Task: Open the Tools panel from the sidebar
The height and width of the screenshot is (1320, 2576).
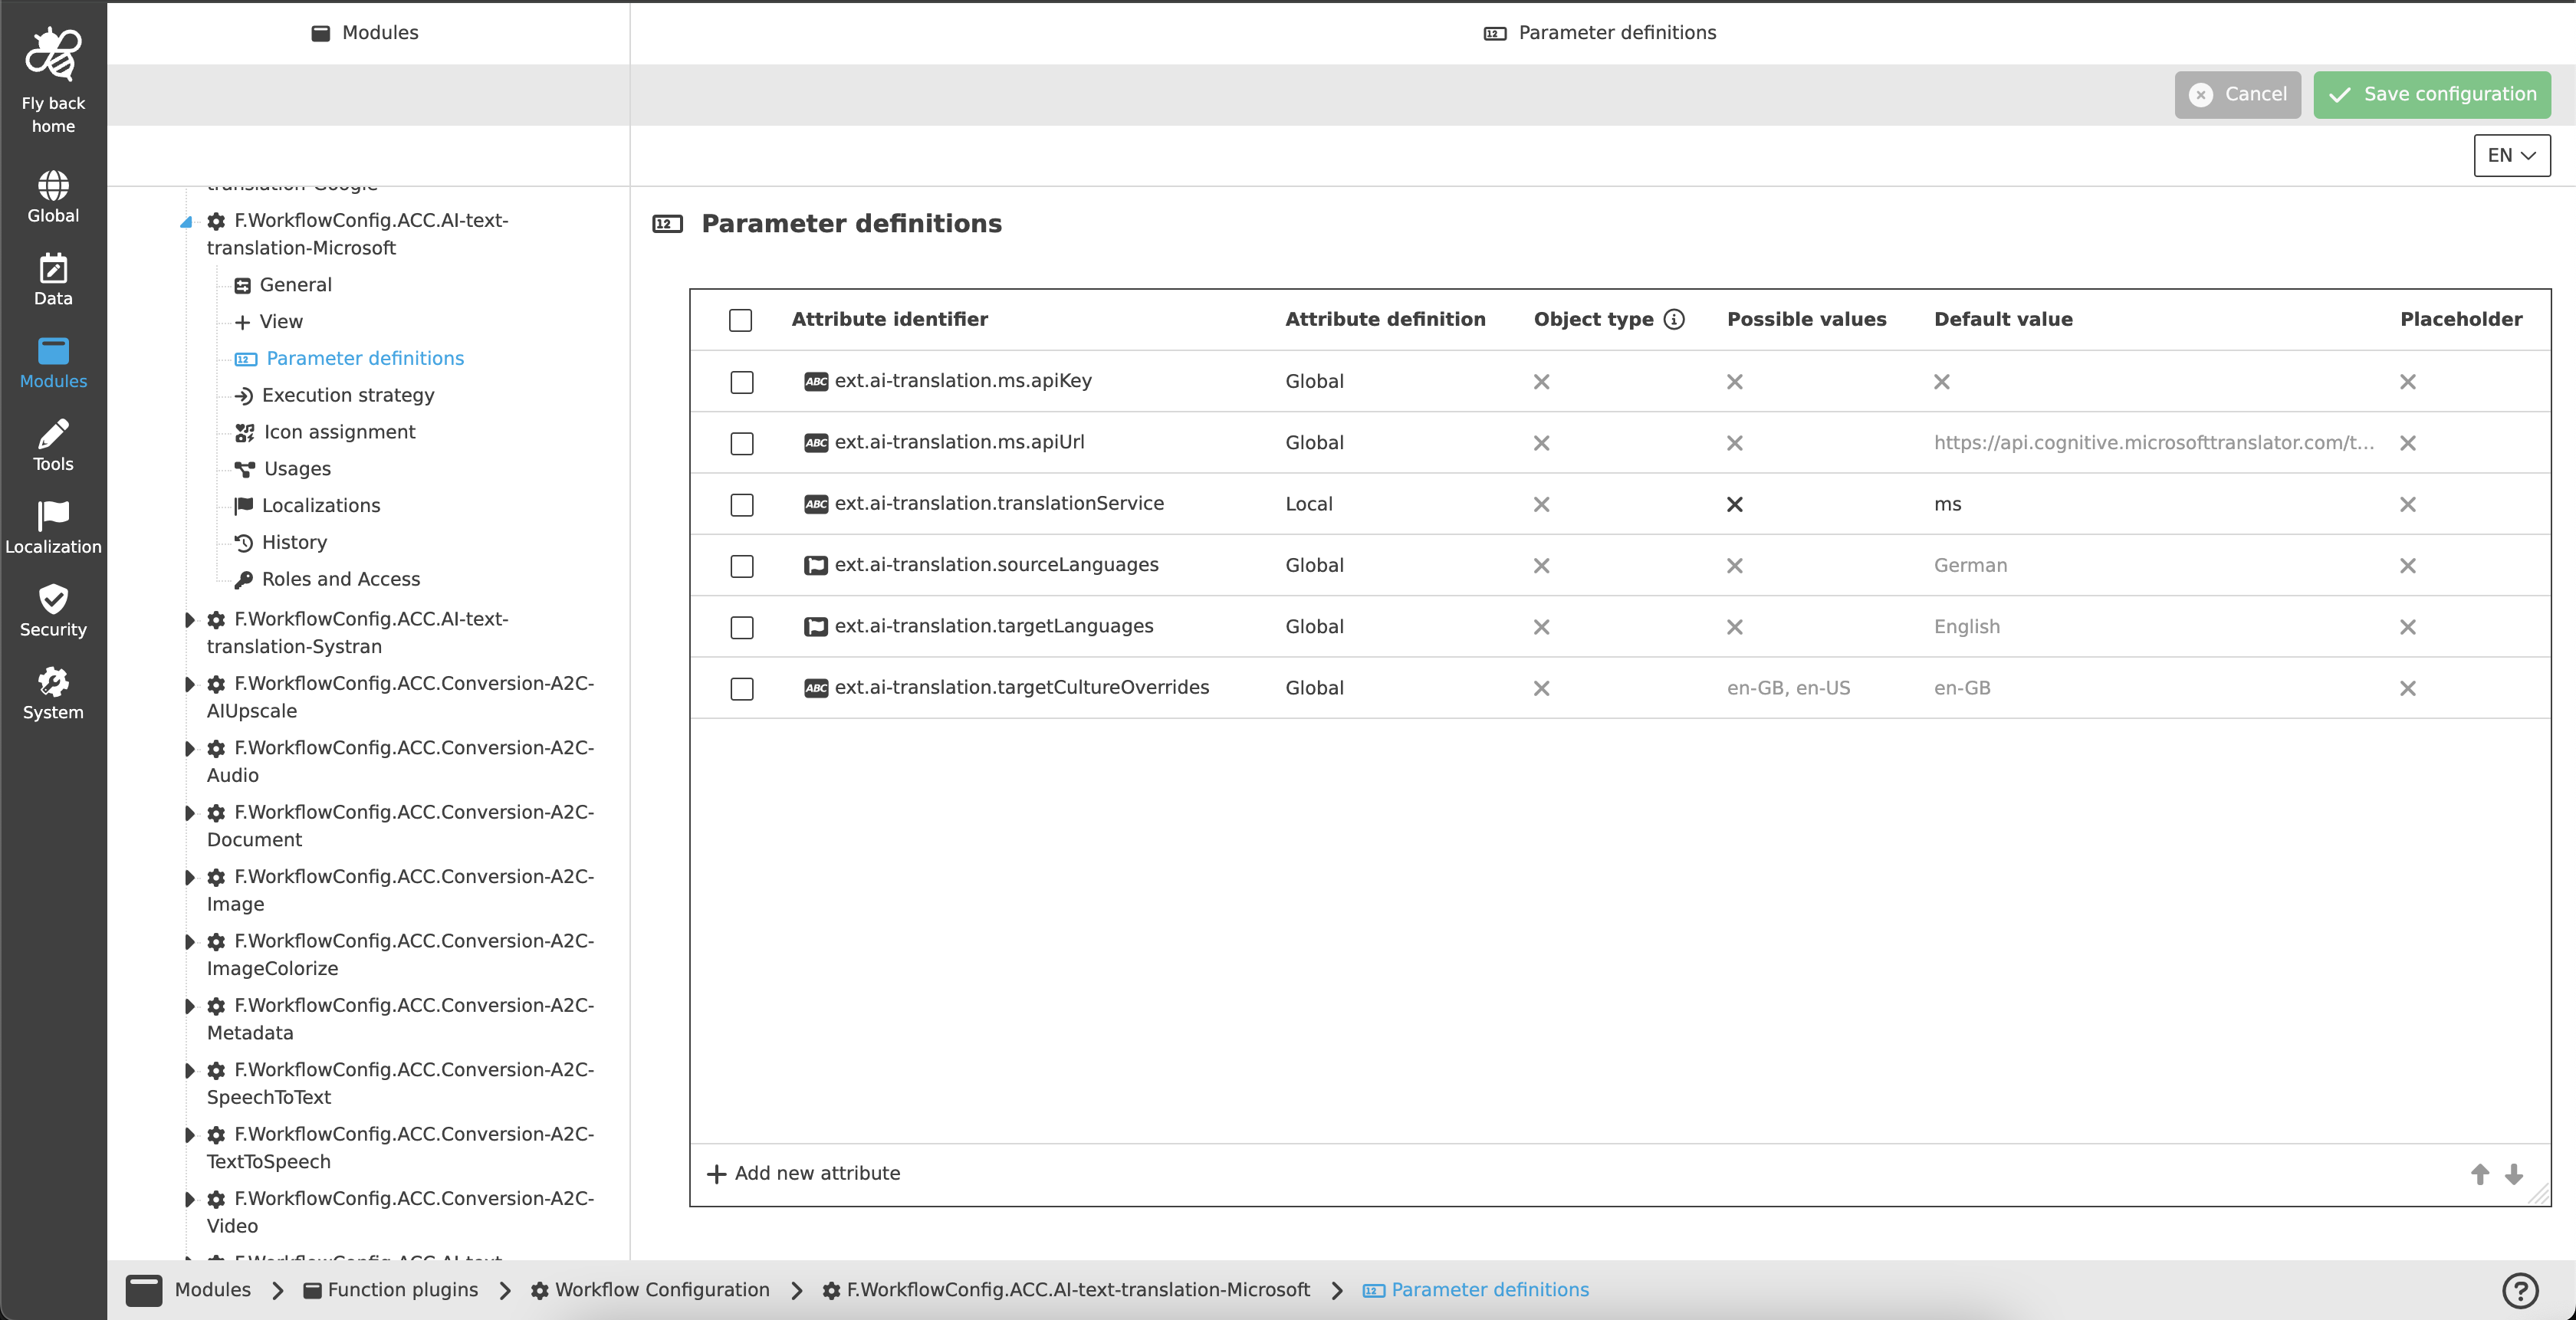Action: tap(53, 443)
